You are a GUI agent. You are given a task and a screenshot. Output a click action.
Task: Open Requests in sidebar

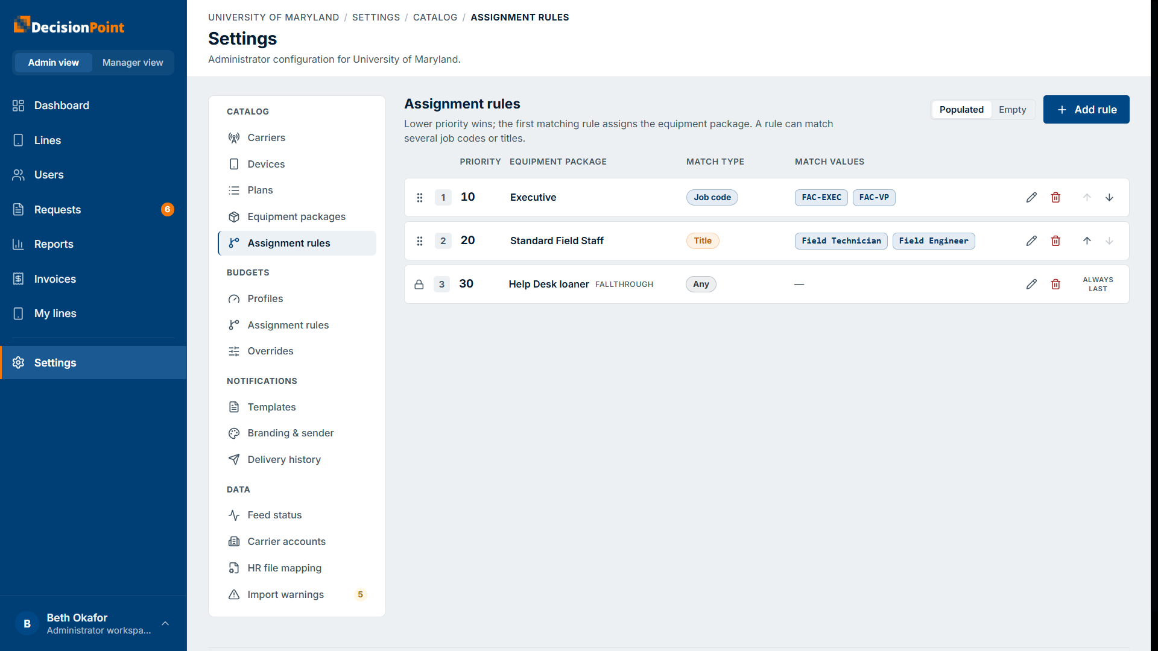[93, 210]
